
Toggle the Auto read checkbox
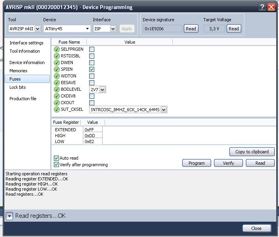click(56, 158)
